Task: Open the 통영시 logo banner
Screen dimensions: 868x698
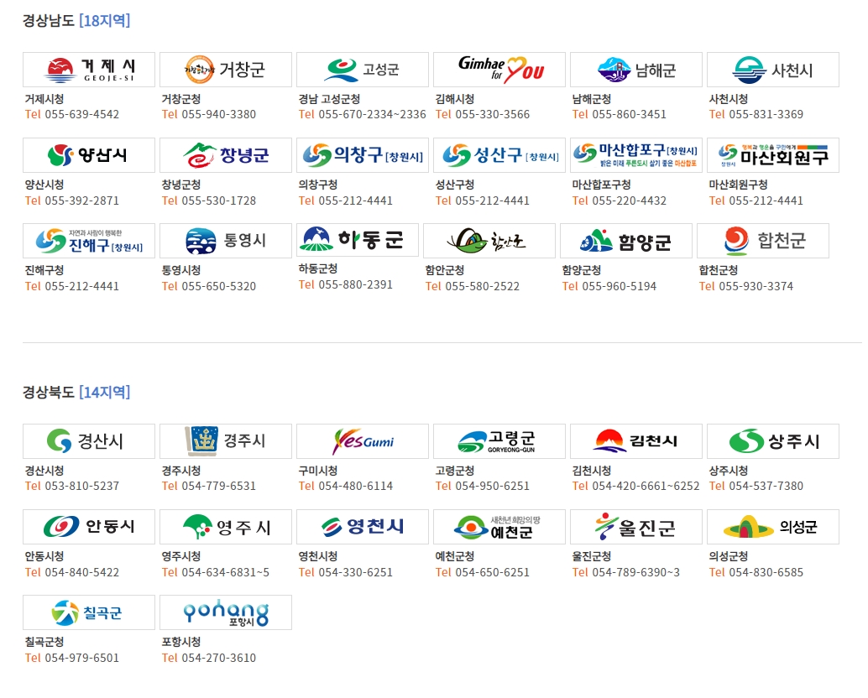Action: click(226, 241)
